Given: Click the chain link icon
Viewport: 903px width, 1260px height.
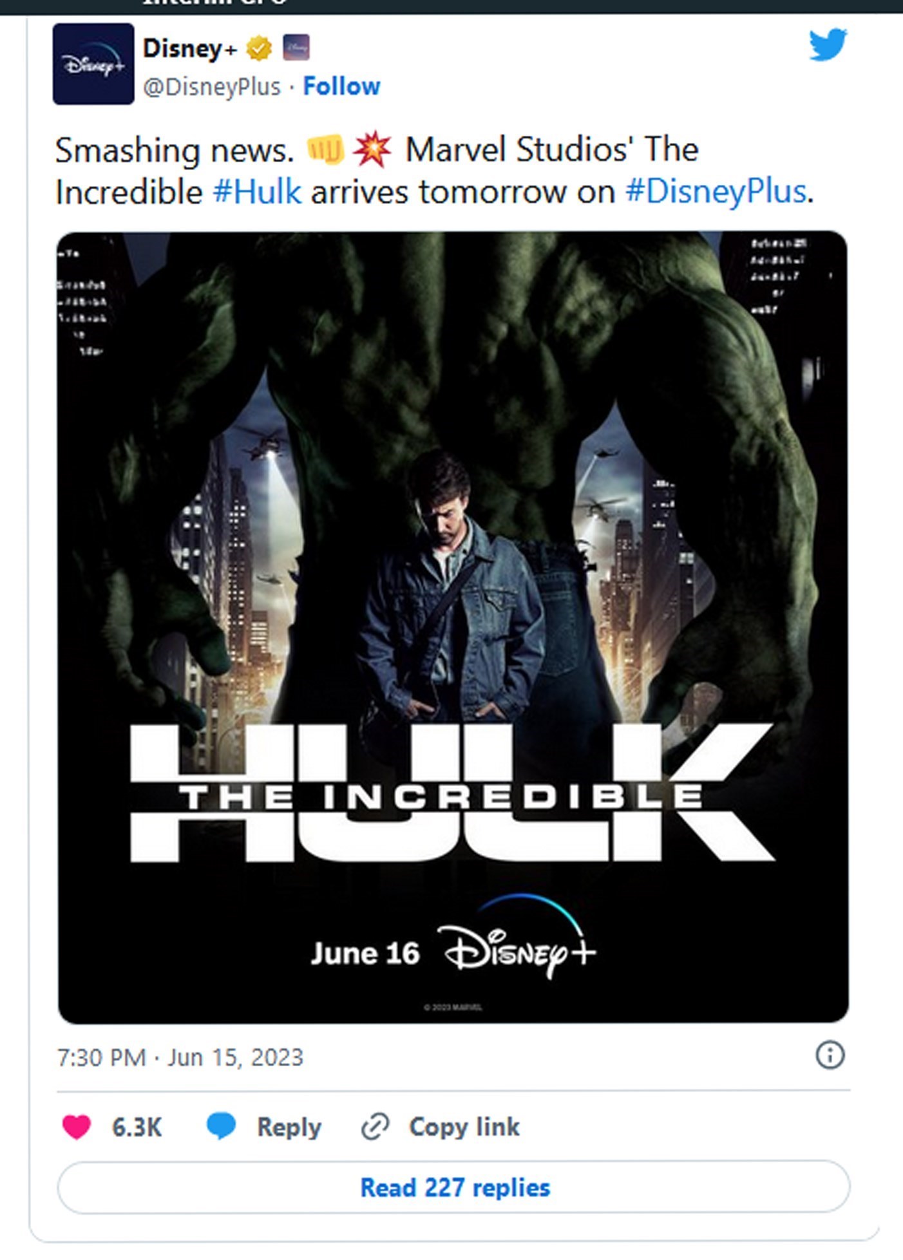Looking at the screenshot, I should pos(375,1127).
